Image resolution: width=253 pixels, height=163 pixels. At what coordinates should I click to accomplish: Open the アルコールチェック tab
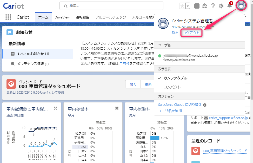pyautogui.click(x=111, y=17)
